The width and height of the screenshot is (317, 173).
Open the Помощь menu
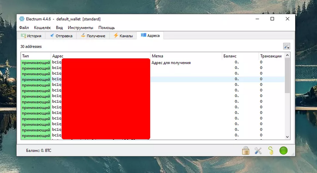(x=107, y=28)
